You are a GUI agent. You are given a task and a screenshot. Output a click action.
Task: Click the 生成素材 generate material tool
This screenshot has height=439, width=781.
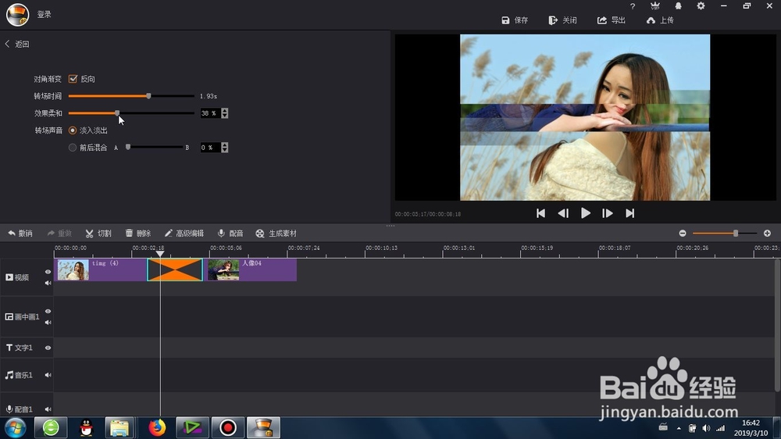[x=276, y=234]
